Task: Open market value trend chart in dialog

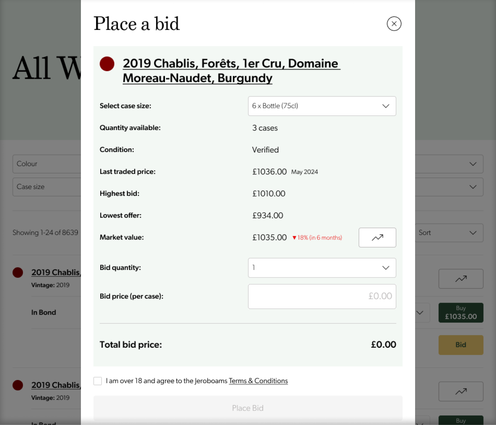Action: [x=377, y=238]
